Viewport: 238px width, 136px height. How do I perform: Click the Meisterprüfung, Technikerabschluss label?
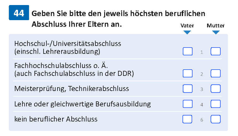click(71, 89)
